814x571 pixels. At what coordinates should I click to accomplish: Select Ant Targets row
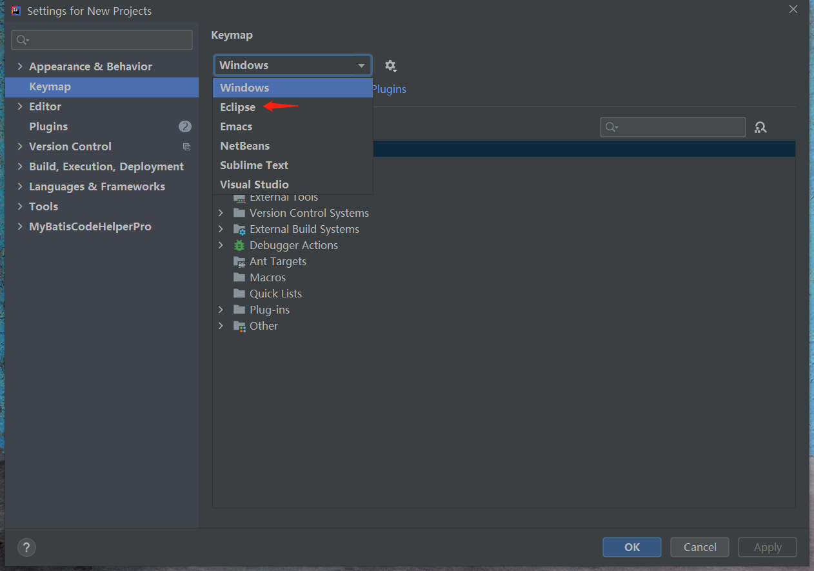point(504,261)
